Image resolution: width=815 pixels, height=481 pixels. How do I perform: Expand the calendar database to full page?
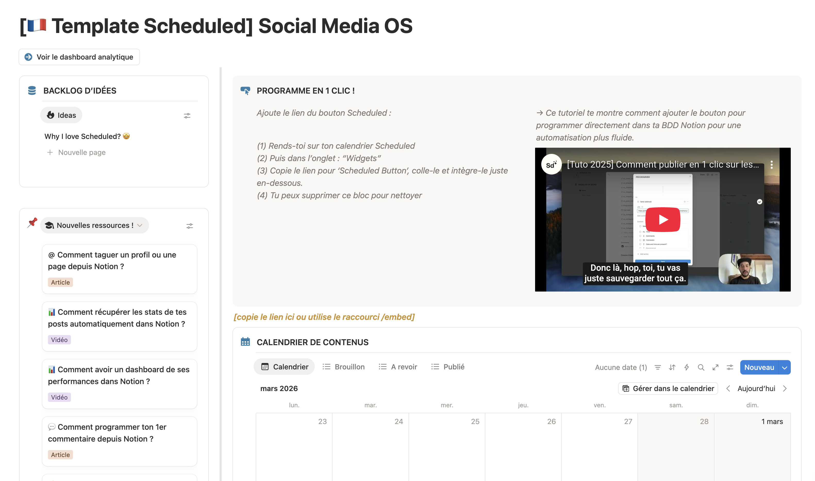pos(716,367)
